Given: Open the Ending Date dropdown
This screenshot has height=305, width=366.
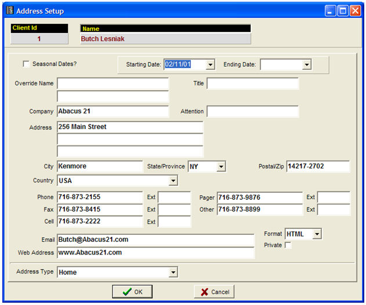Looking at the screenshot, I should coord(306,64).
